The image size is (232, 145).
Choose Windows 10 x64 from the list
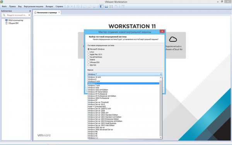click(124, 77)
